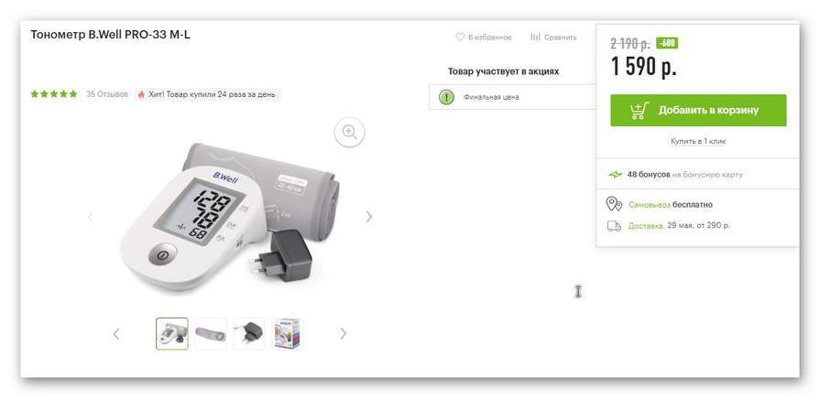Click the shopping cart icon in green button

[x=640, y=110]
